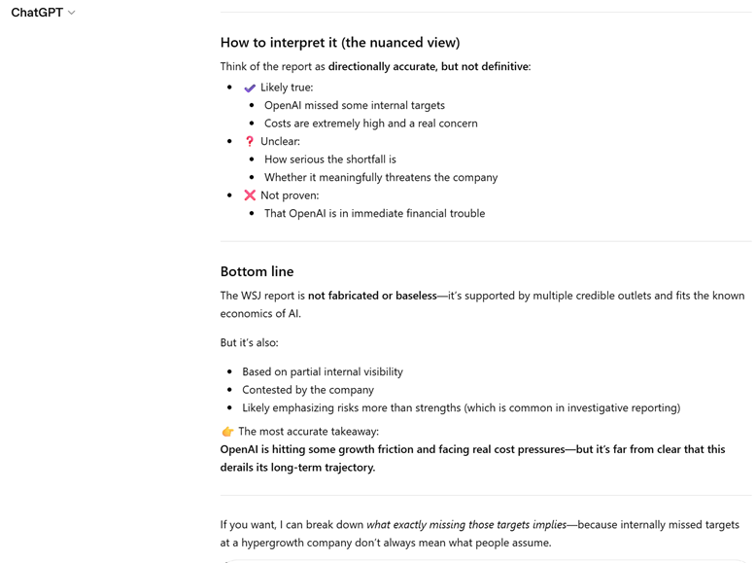
Task: Click 'OpenAI missed some internal targets' bullet
Action: pyautogui.click(x=354, y=105)
